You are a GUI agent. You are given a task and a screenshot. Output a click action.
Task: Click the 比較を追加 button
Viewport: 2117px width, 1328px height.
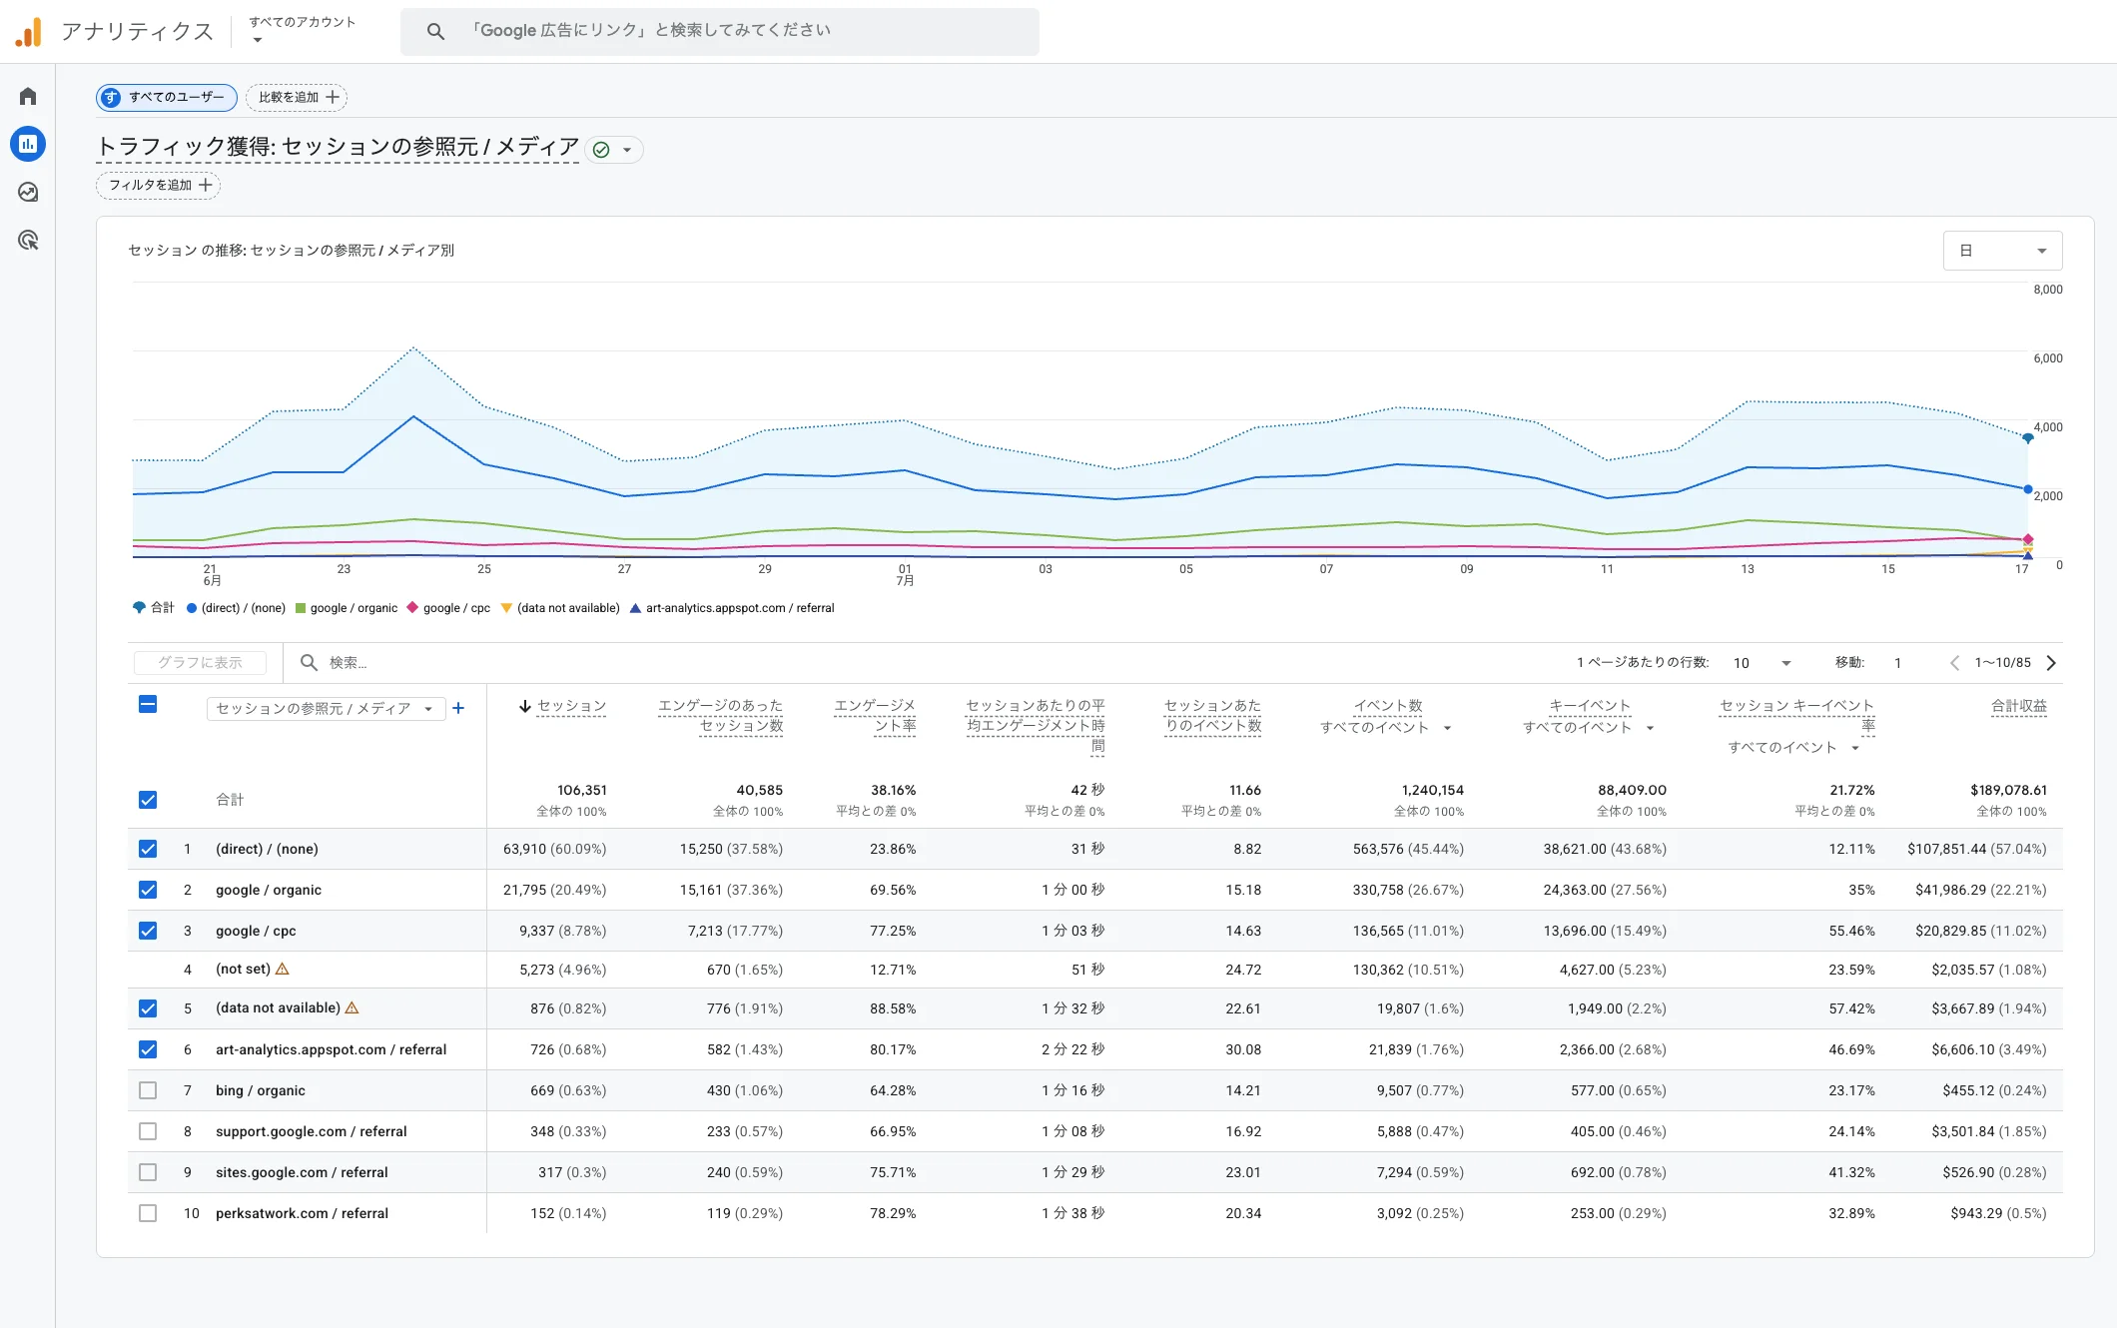[298, 97]
